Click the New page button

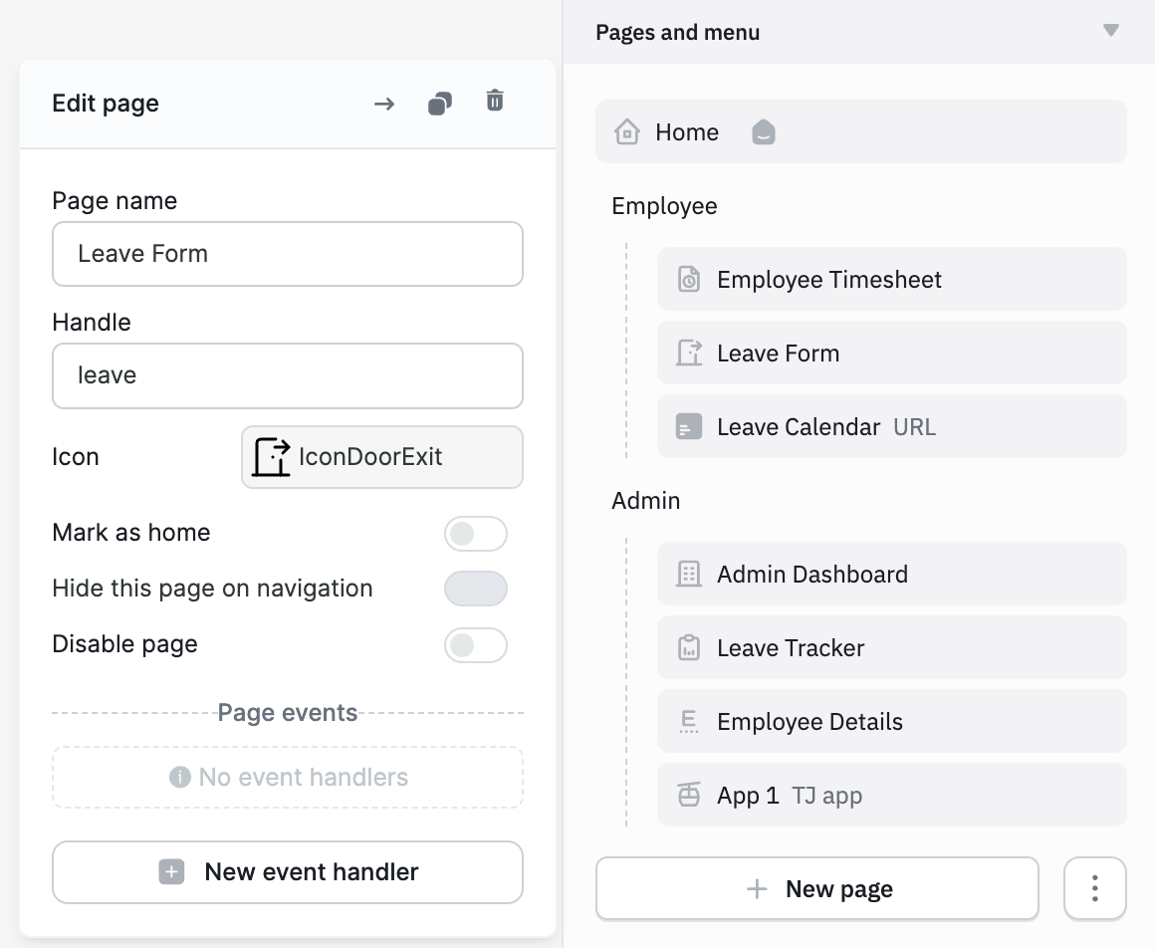(x=816, y=888)
